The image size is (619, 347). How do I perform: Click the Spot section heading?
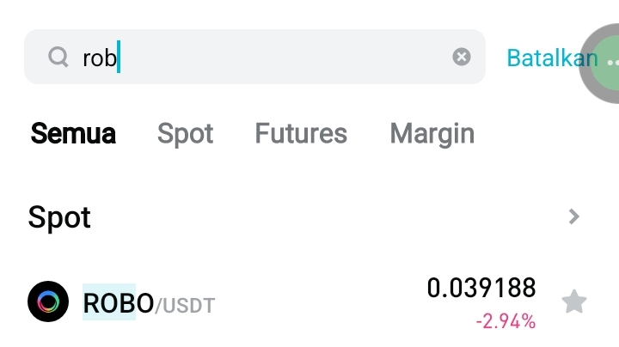point(59,216)
